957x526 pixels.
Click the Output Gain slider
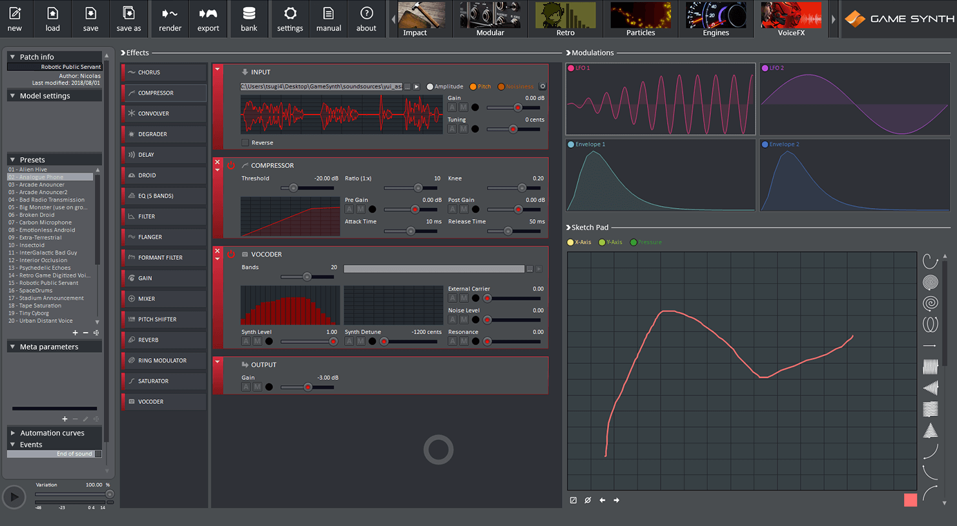(307, 387)
